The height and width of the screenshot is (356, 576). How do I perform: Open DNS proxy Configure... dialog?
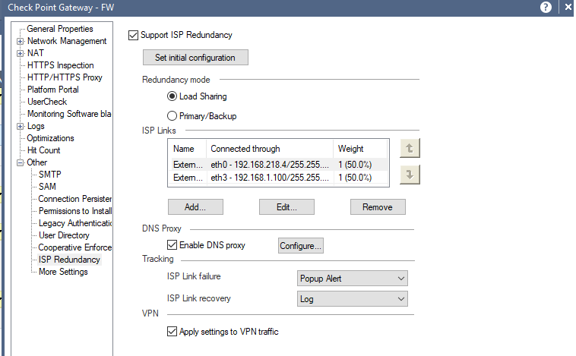tap(301, 246)
